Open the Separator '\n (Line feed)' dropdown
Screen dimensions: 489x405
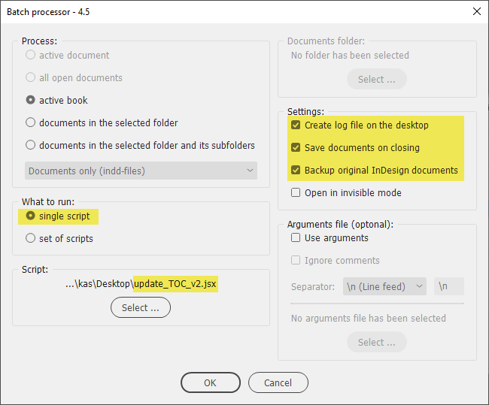[x=384, y=286]
